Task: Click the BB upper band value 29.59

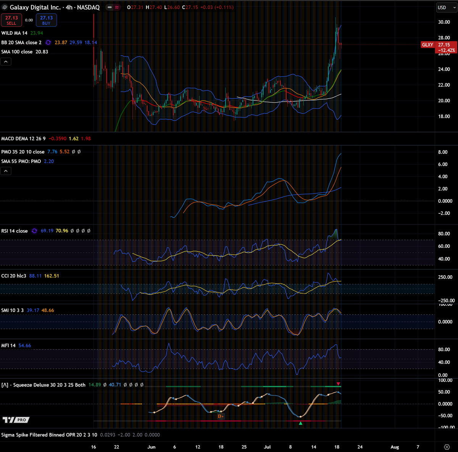Action: pos(76,42)
